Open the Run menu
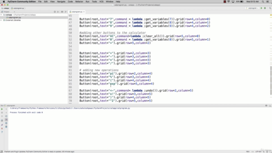This screenshot has height=153, width=272. pyautogui.click(x=88, y=2)
